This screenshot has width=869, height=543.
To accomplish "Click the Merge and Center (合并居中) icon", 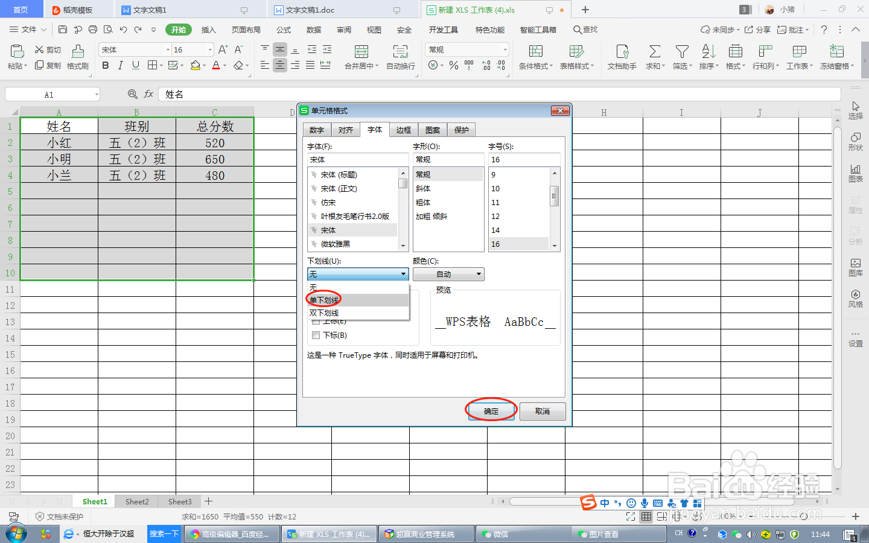I will [x=361, y=52].
